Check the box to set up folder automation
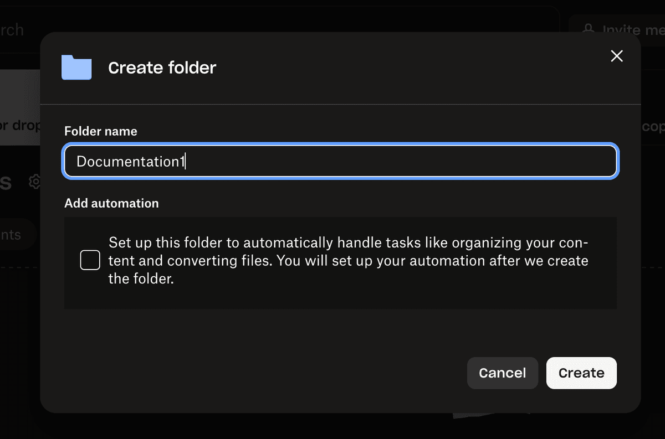Screen dimensions: 665x439 coord(90,260)
